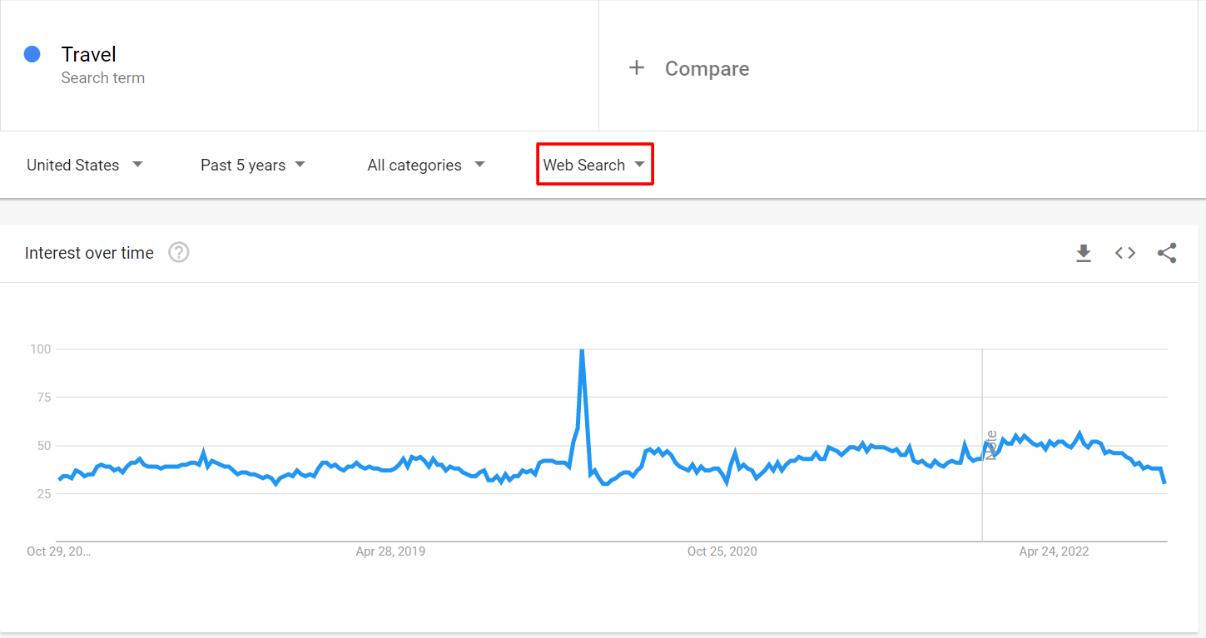The width and height of the screenshot is (1206, 638).
Task: Click the Oct 25, 2020 axis label
Action: 722,551
